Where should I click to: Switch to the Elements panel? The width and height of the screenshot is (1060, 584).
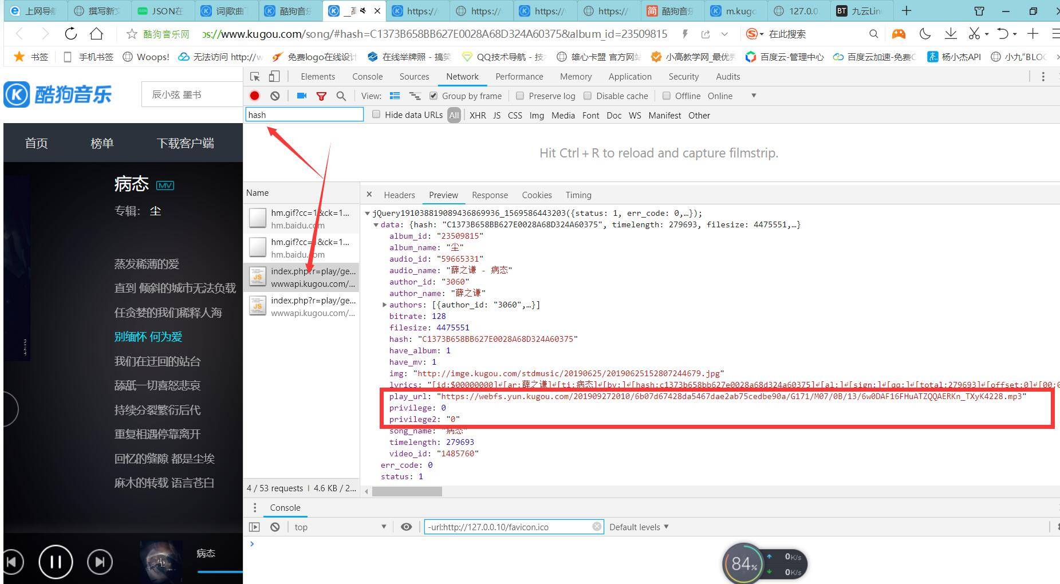tap(318, 77)
